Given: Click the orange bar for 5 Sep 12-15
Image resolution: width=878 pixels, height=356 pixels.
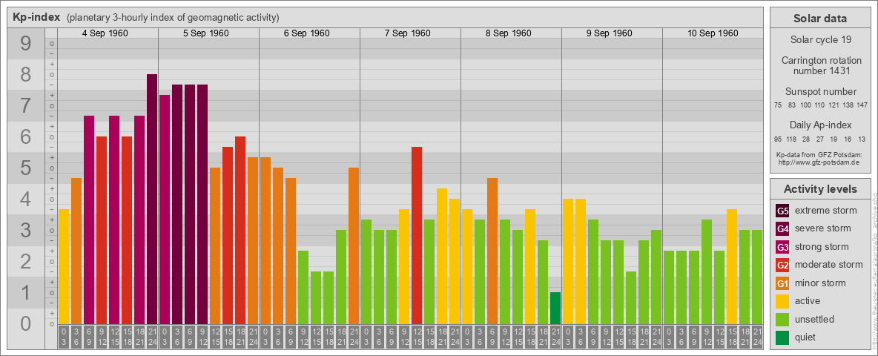Looking at the screenshot, I should point(215,245).
